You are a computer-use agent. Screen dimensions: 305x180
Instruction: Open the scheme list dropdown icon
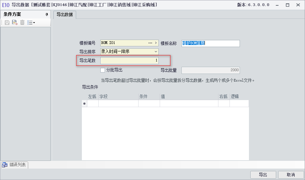coord(31,22)
